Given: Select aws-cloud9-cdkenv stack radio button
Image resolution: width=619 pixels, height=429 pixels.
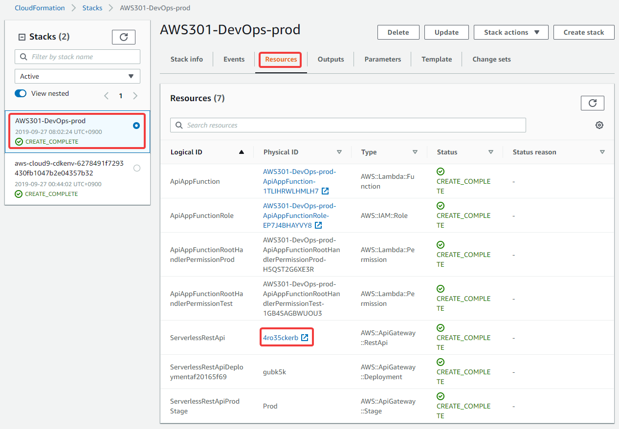Looking at the screenshot, I should click(x=136, y=168).
